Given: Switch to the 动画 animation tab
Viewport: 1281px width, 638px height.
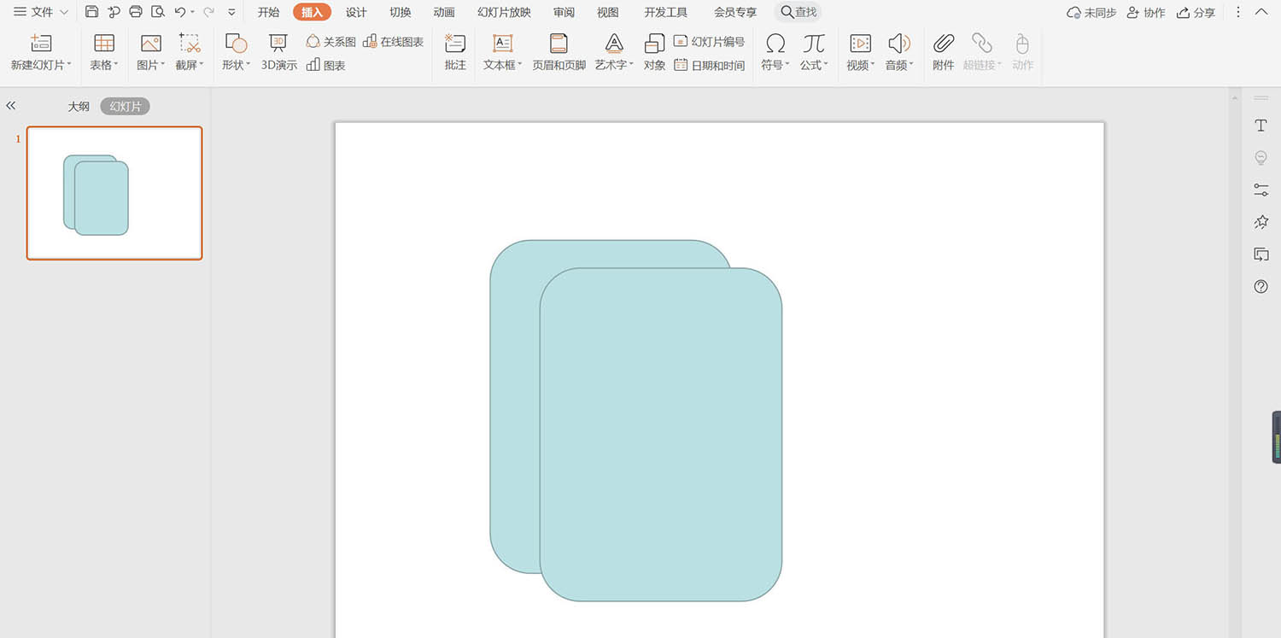Looking at the screenshot, I should coord(444,12).
